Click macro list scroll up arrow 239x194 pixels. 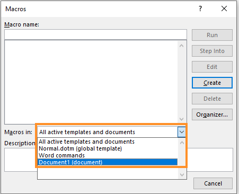click(181, 46)
